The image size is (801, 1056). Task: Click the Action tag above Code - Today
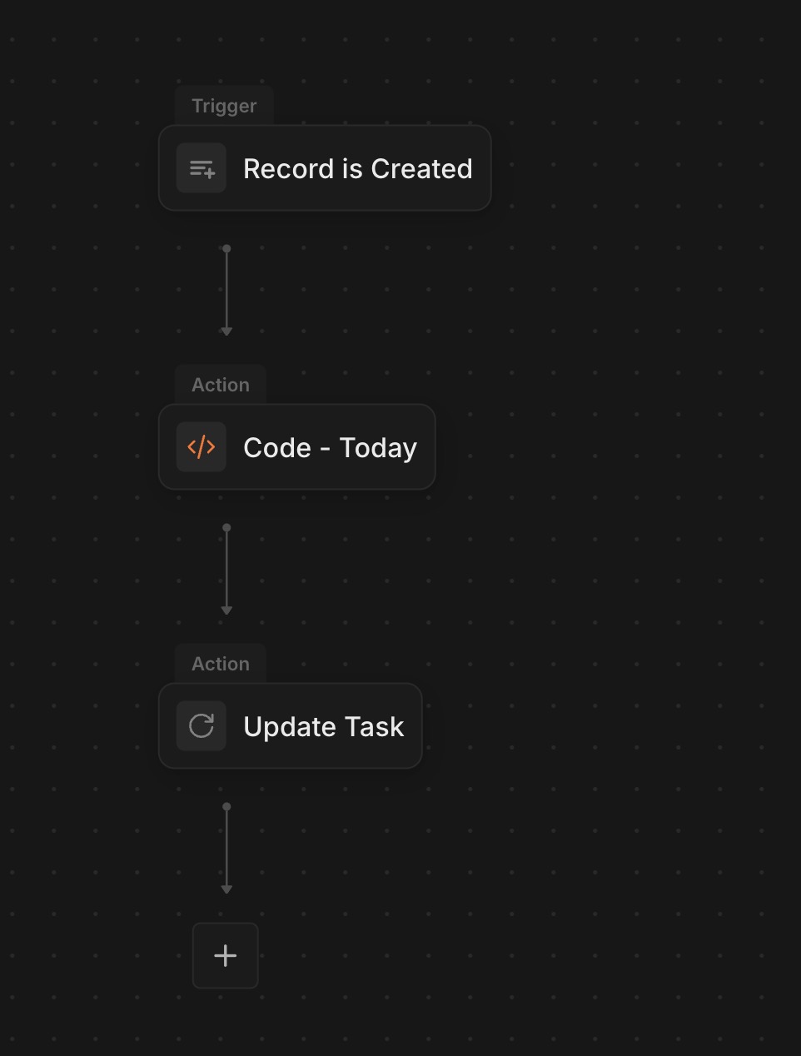click(221, 385)
